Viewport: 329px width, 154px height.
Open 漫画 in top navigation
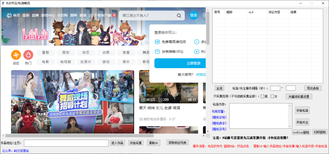tap(74, 15)
